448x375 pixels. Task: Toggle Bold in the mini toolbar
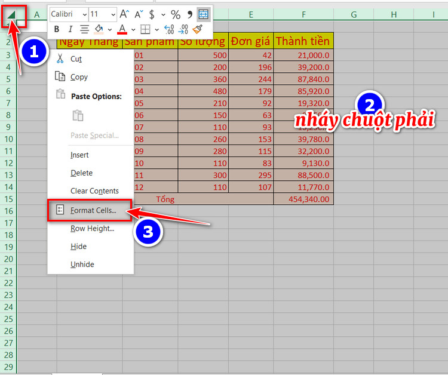(57, 29)
